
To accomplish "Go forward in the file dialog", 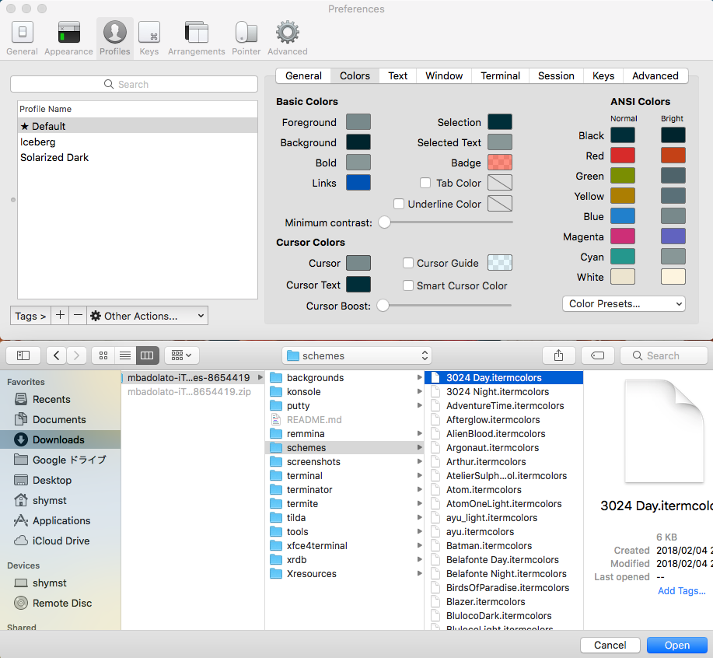I will pyautogui.click(x=76, y=355).
